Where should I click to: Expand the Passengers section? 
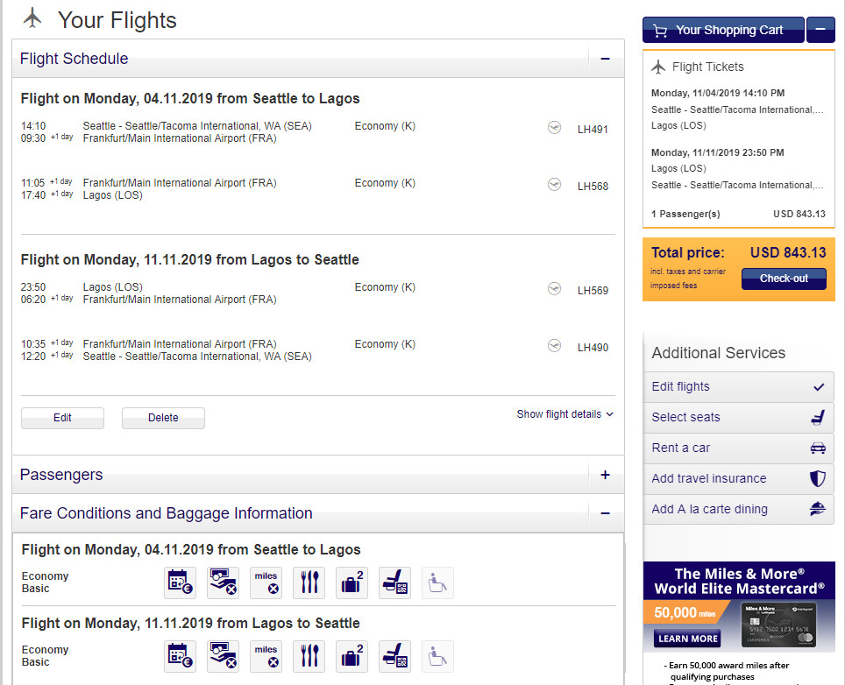coord(605,475)
